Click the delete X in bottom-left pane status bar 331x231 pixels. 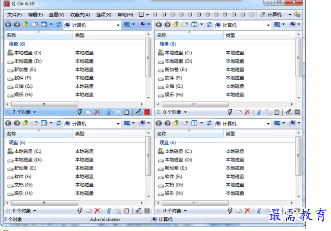[x=97, y=211]
